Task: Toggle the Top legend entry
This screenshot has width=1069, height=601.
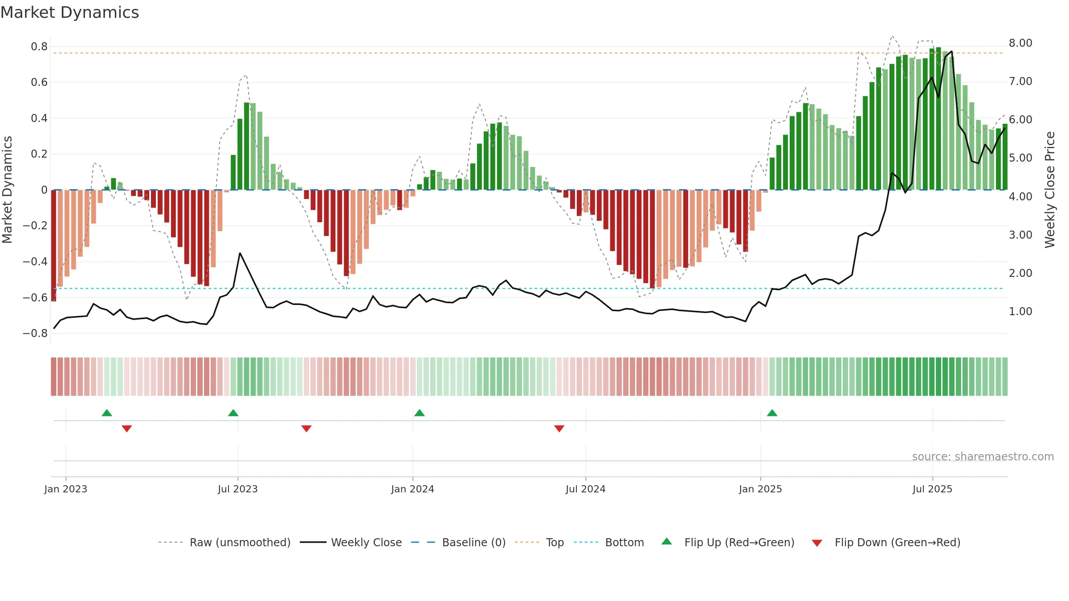Action: (x=539, y=542)
